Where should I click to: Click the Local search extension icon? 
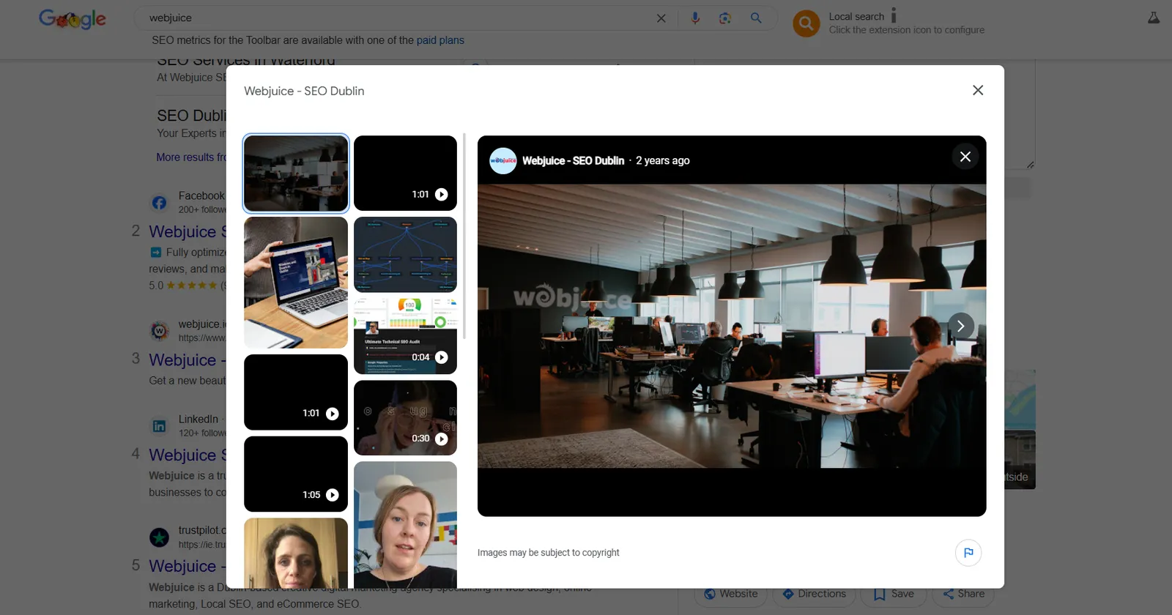coord(806,23)
